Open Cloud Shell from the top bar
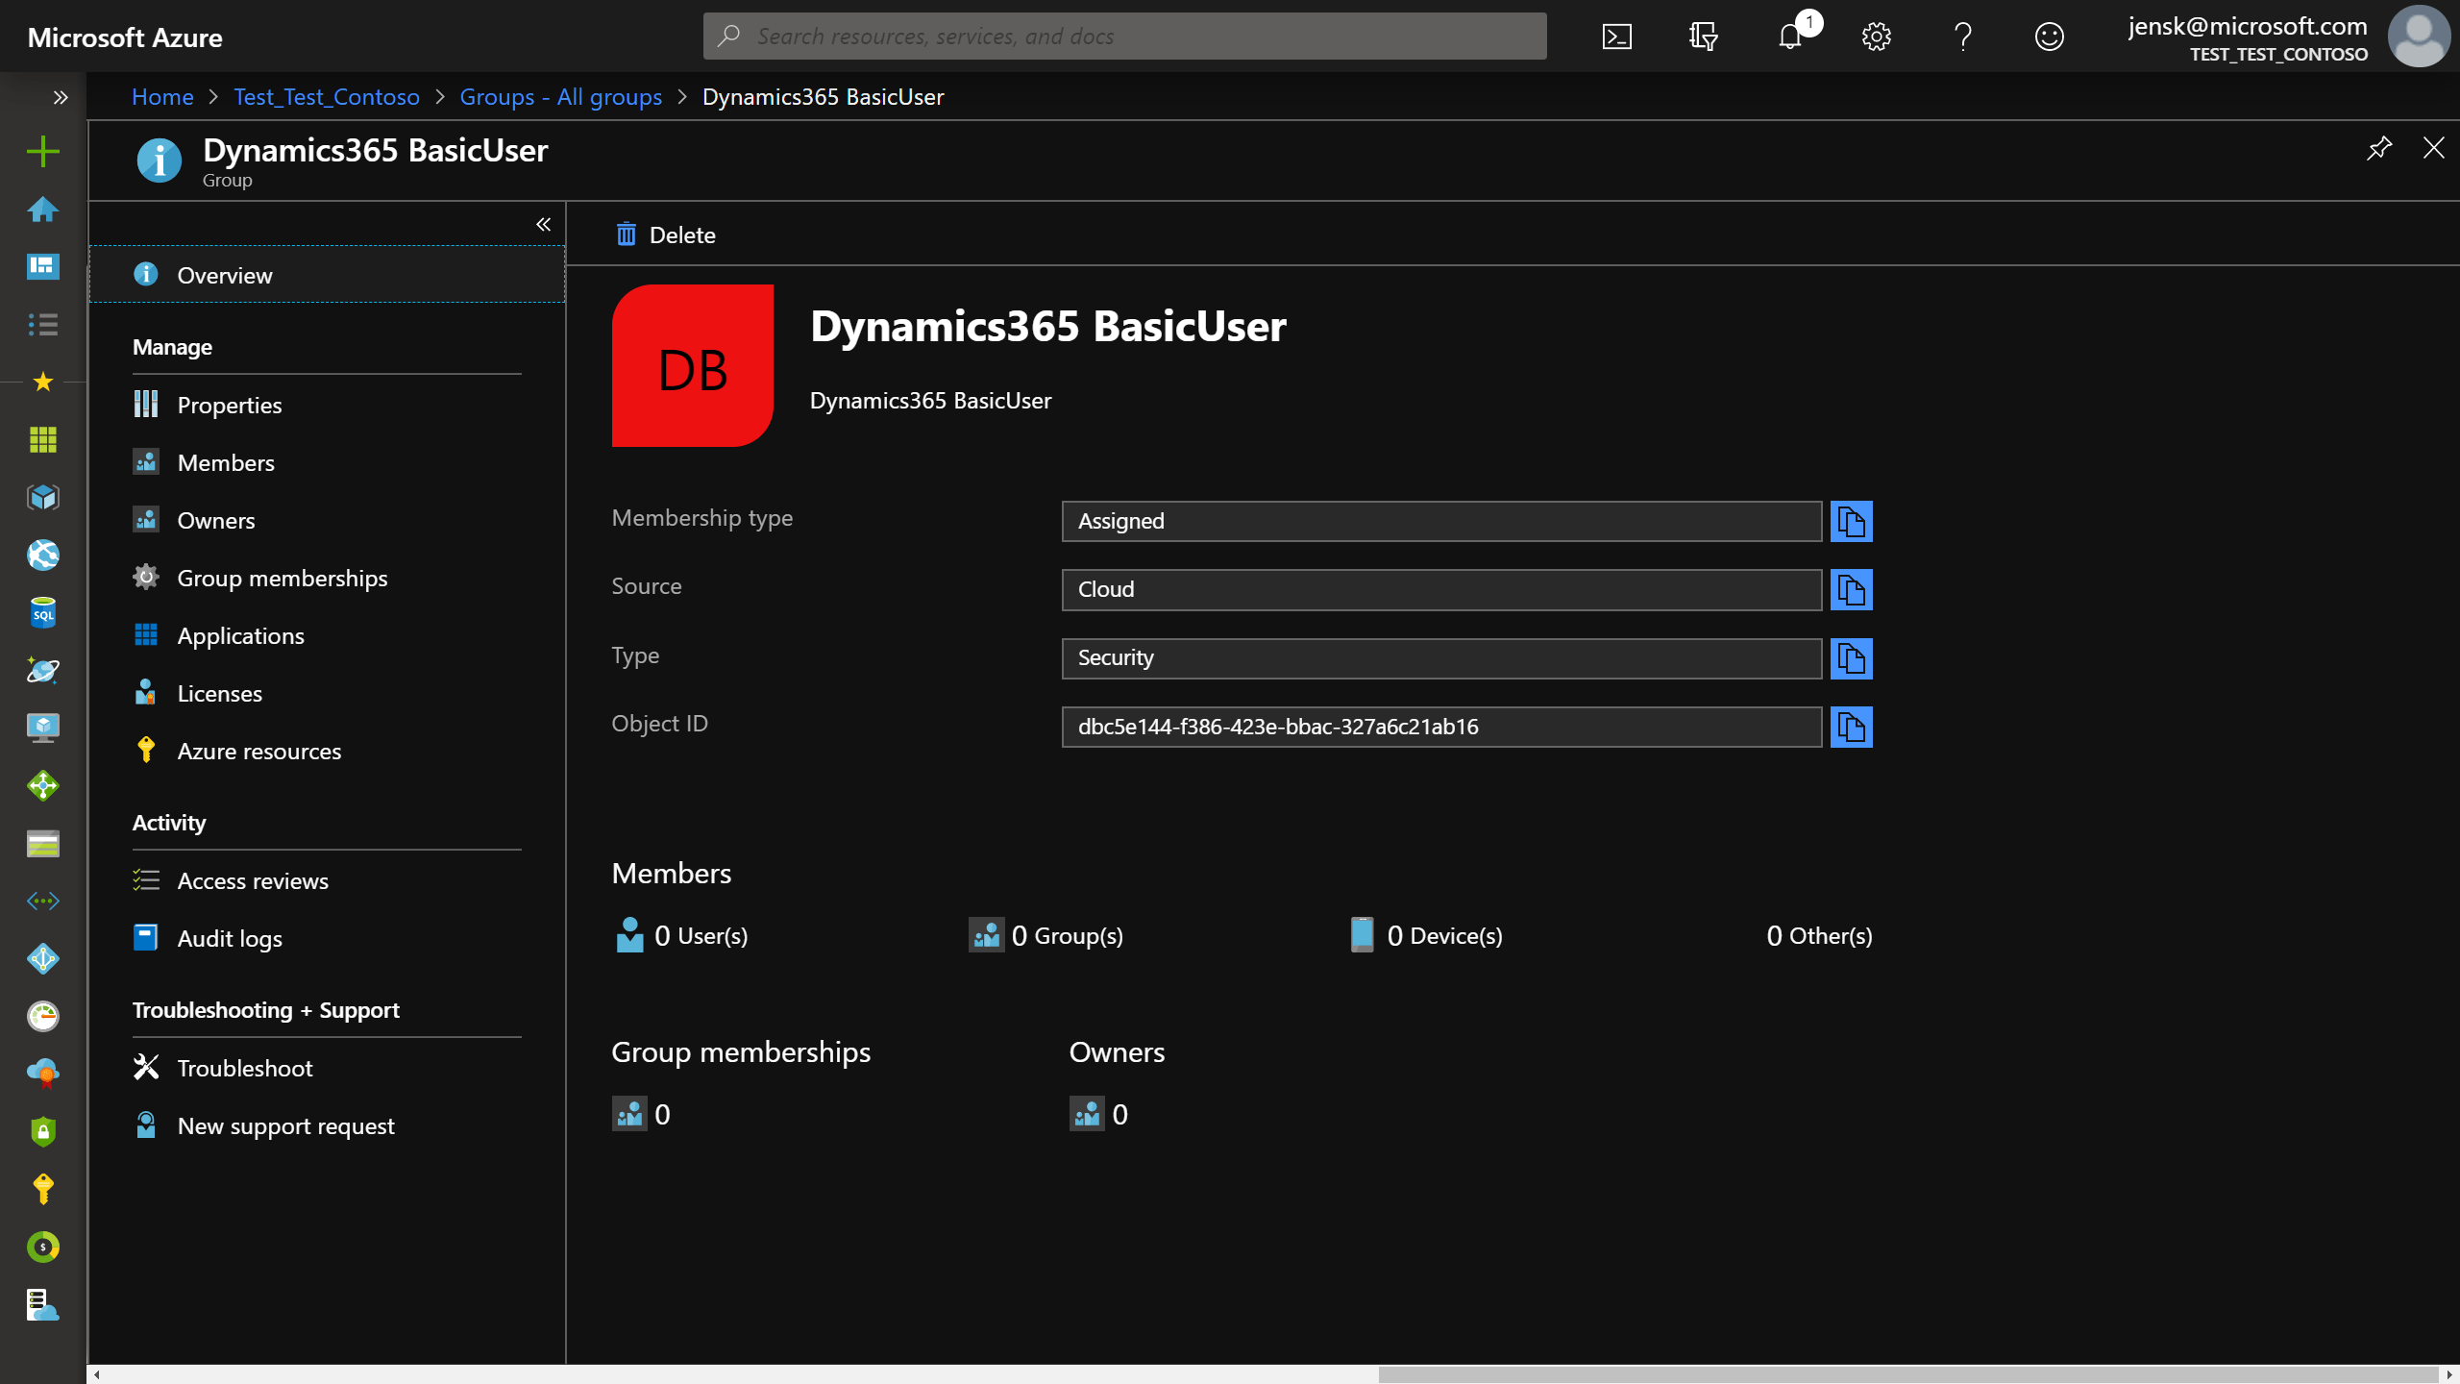2460x1384 pixels. (1616, 37)
